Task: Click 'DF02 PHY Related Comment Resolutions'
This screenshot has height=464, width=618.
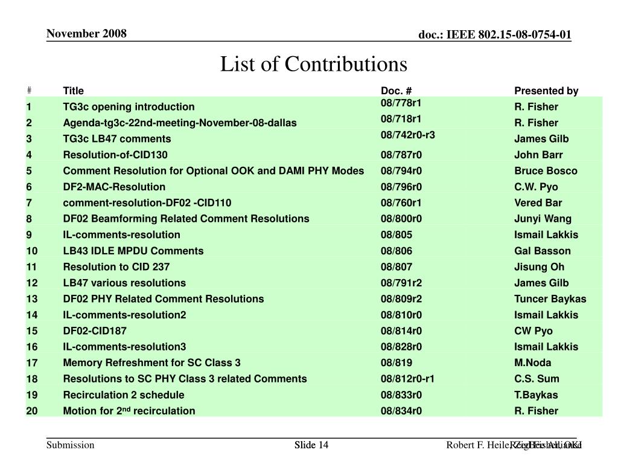Action: 164,298
